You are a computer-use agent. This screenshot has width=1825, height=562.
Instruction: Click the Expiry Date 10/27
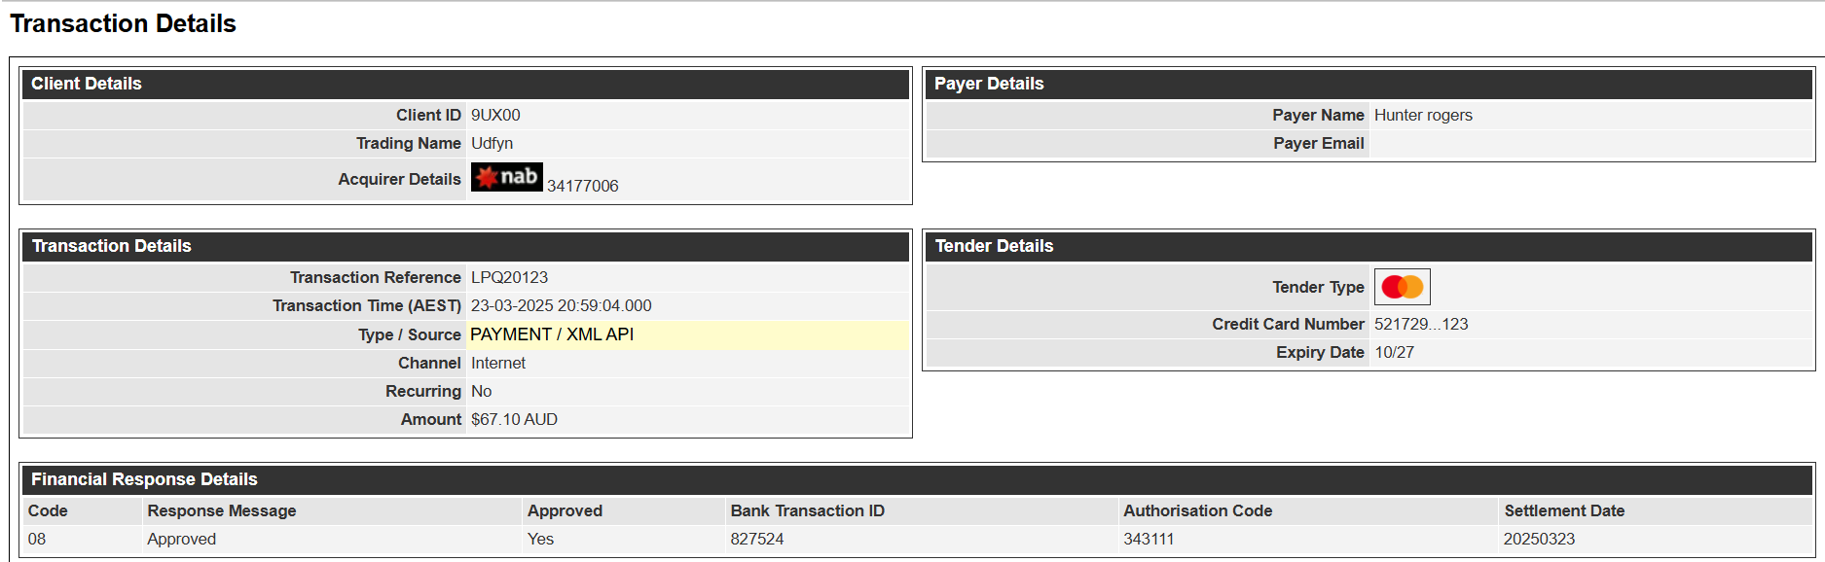pos(1394,352)
